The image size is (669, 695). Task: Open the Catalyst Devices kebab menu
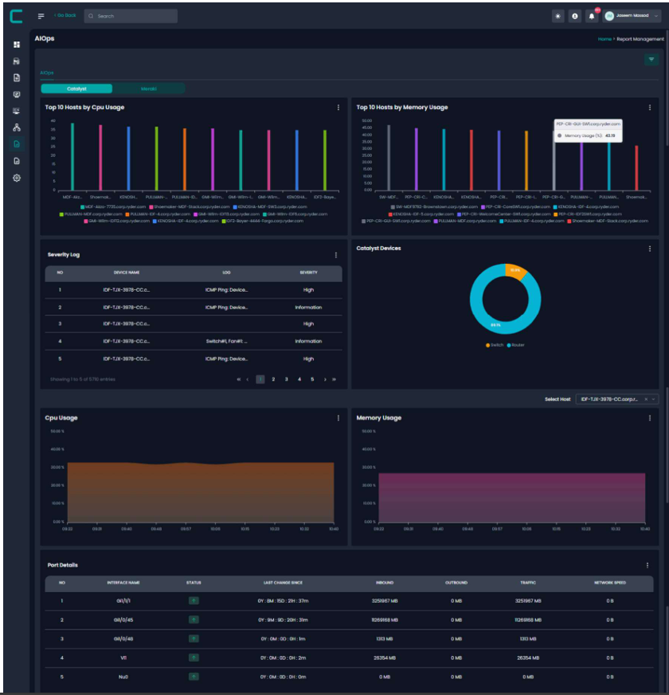point(650,249)
